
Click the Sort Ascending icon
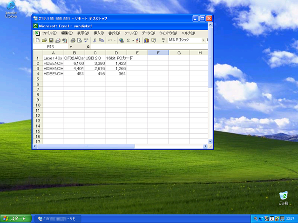click(x=138, y=40)
